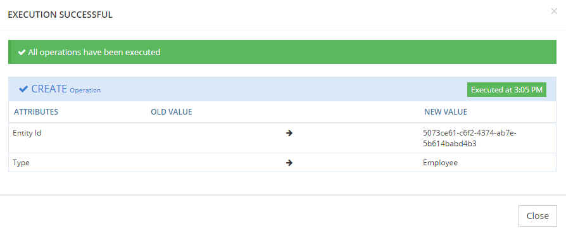The height and width of the screenshot is (233, 566).
Task: Click the NEW VALUE column header
Action: [x=446, y=112]
